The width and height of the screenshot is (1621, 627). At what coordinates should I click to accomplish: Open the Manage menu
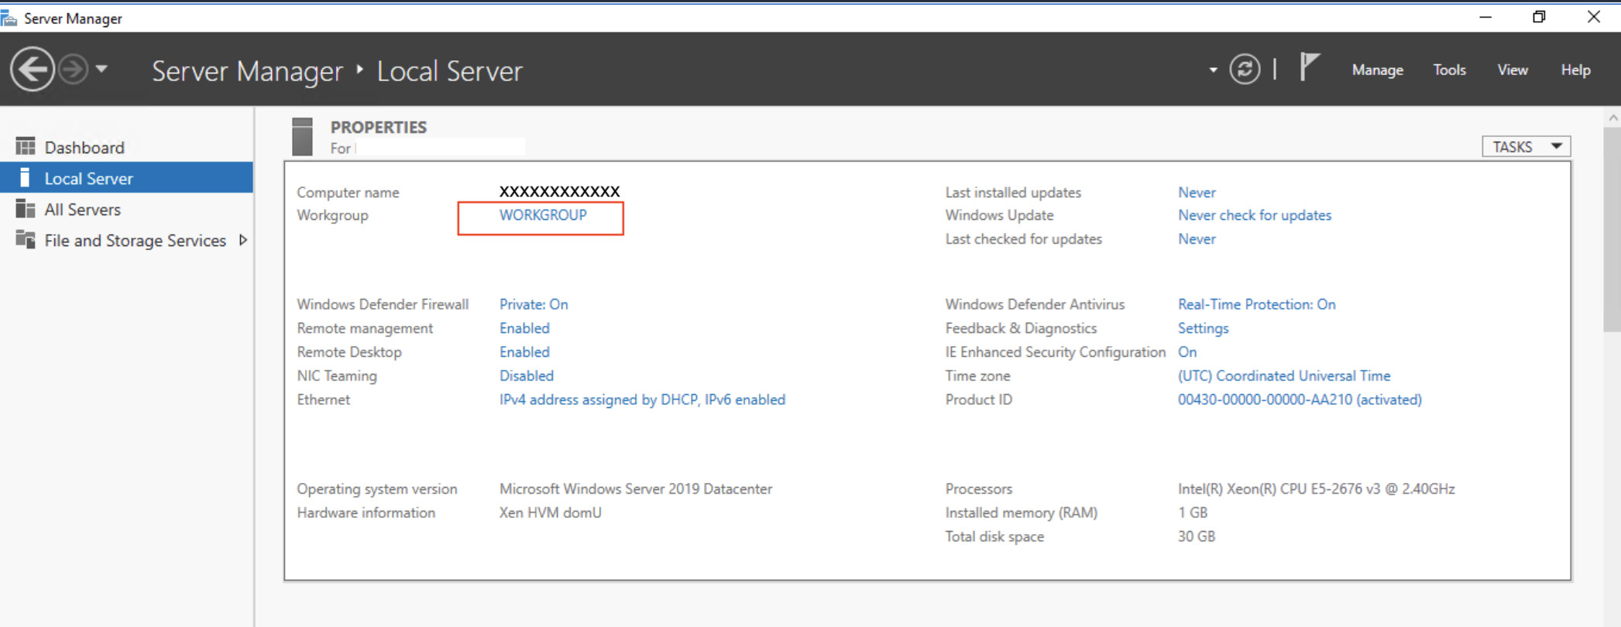1377,70
